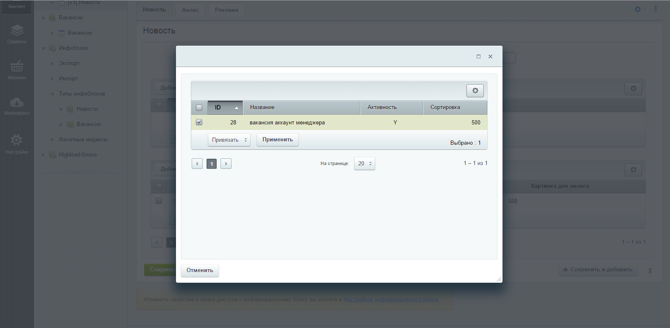
Task: Open Marketplace cloud icon in sidebar
Action: [x=17, y=106]
